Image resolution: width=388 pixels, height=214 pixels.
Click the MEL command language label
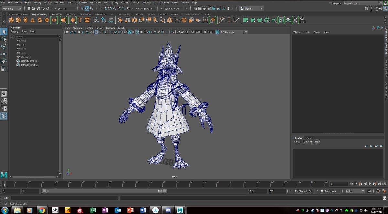6,198
